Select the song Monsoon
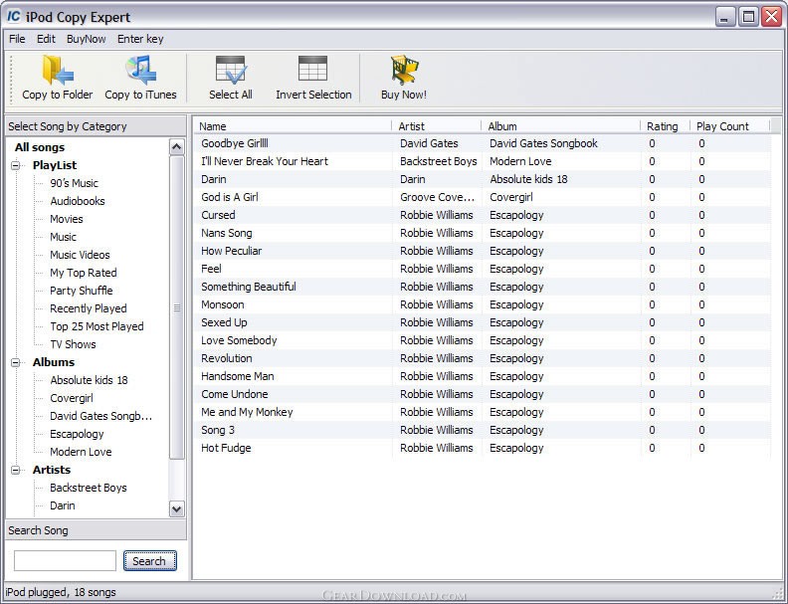This screenshot has width=788, height=604. tap(222, 305)
